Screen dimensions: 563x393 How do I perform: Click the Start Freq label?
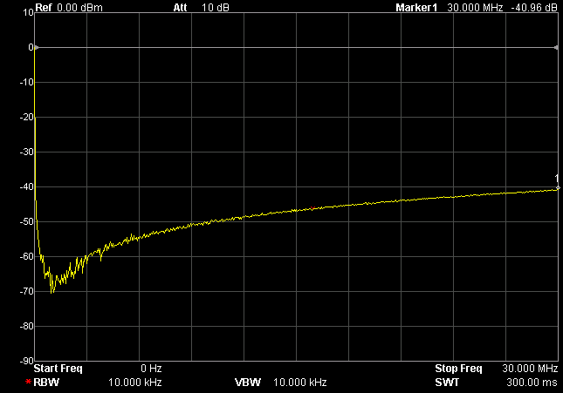(58, 369)
